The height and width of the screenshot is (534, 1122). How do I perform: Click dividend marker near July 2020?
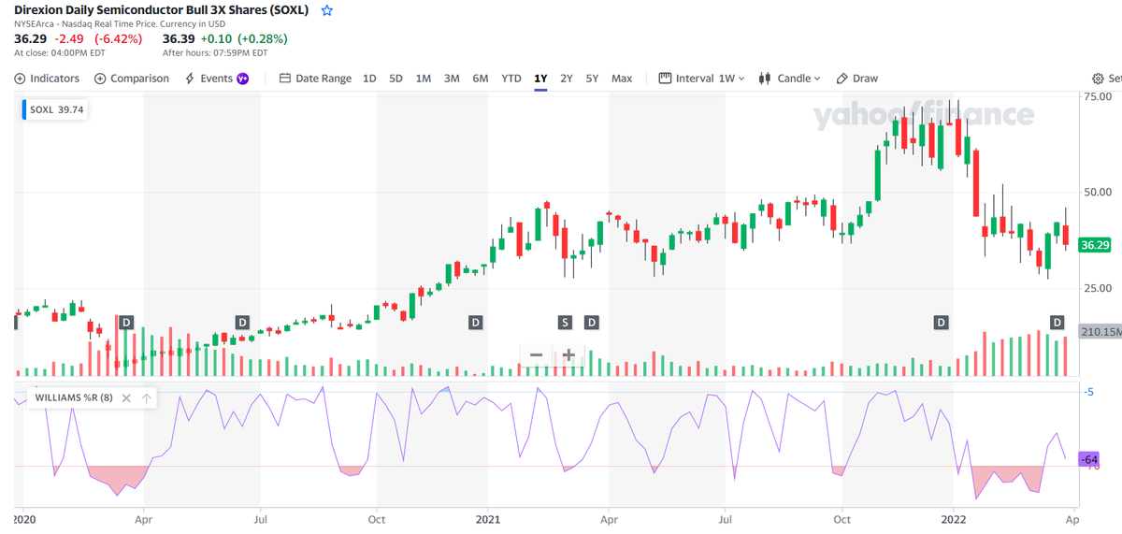pyautogui.click(x=242, y=322)
